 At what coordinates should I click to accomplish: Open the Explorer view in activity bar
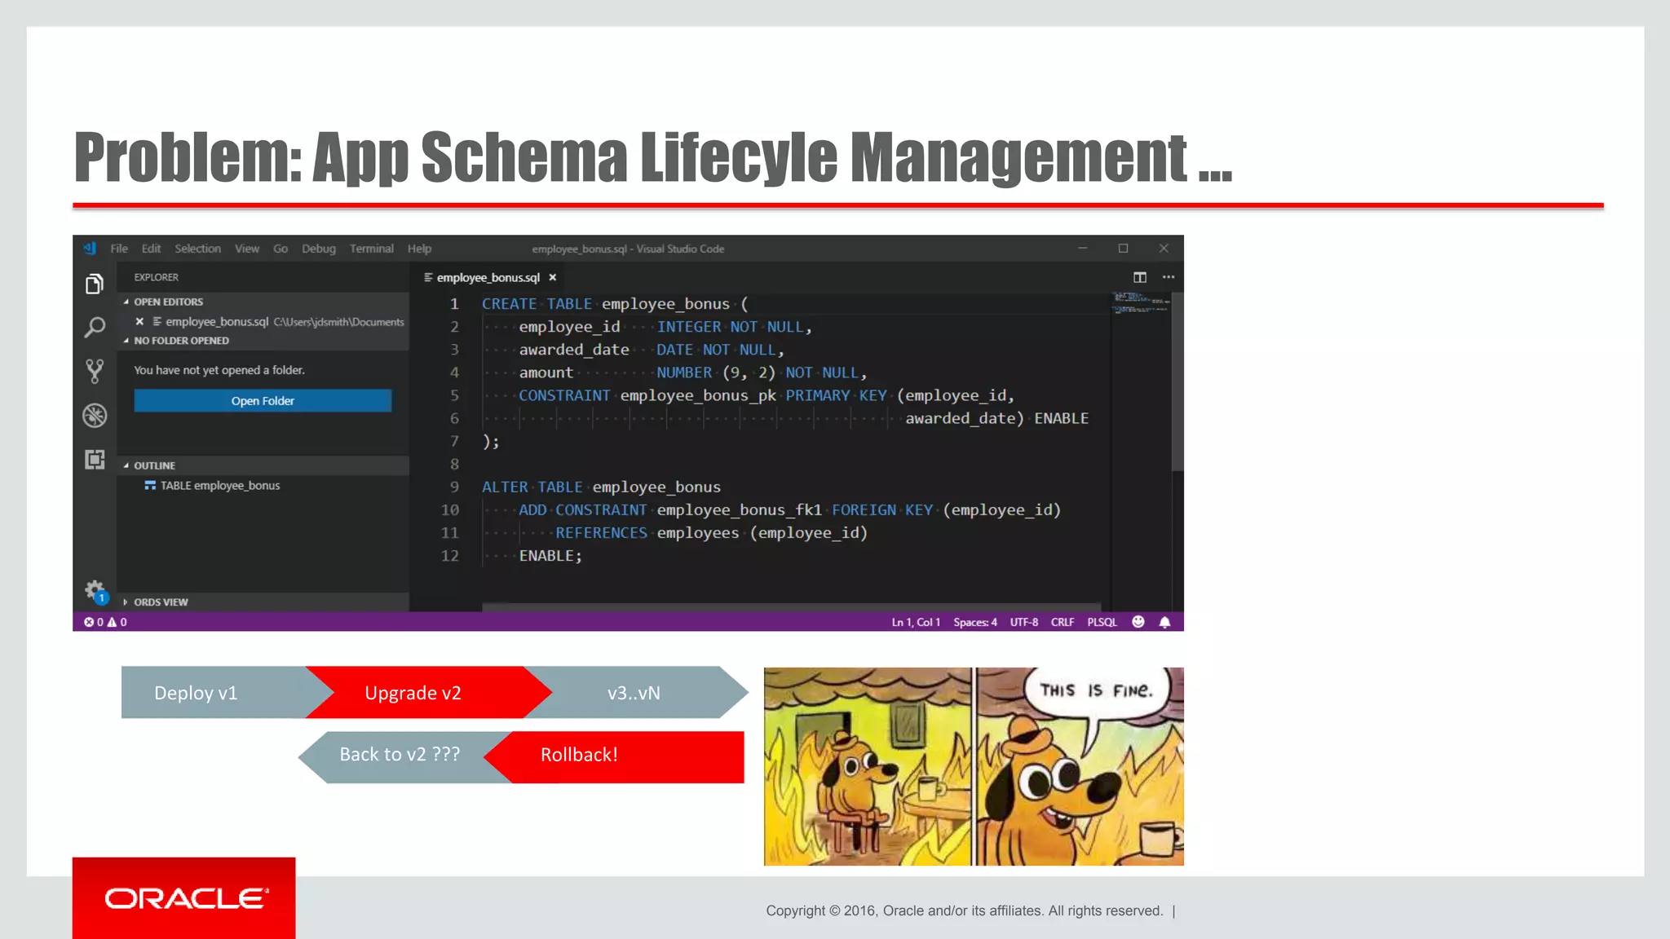[x=95, y=284]
